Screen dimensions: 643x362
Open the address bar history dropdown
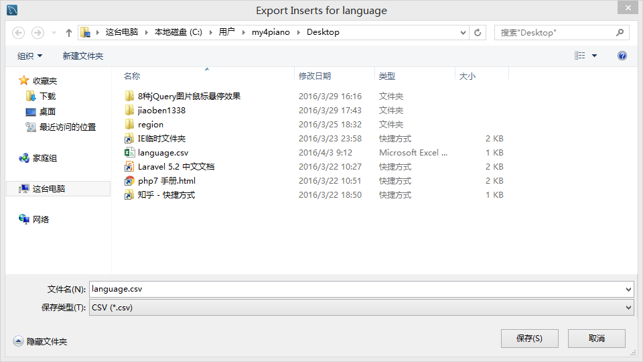pyautogui.click(x=463, y=32)
